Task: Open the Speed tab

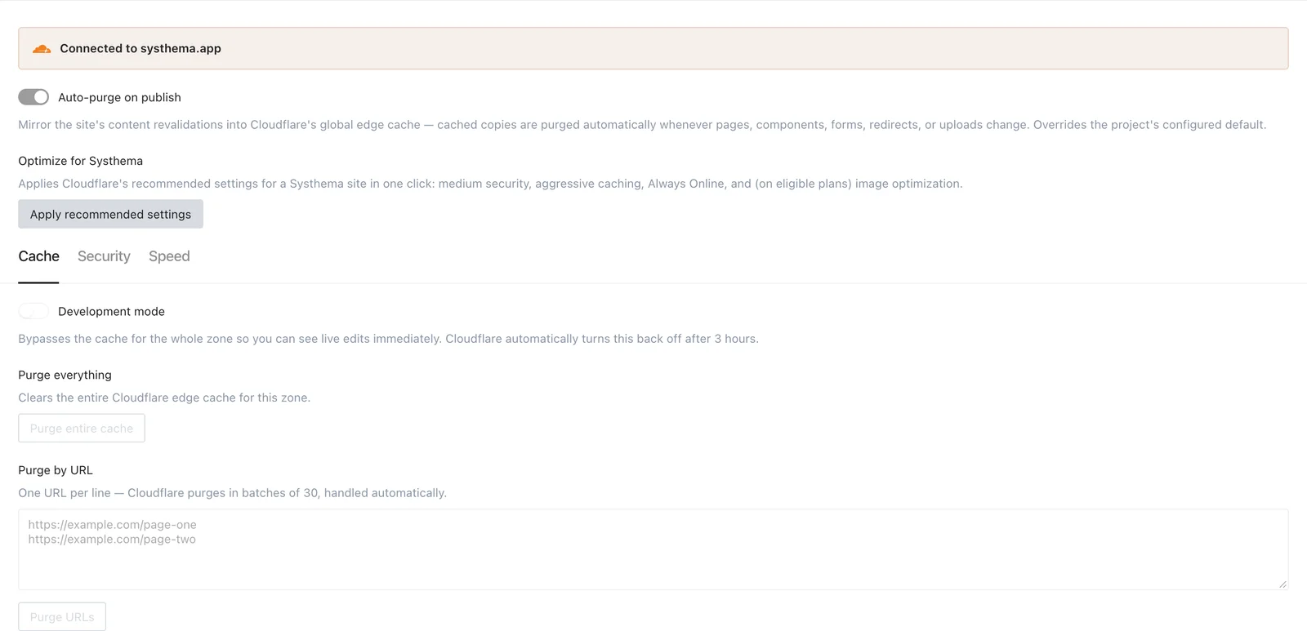Action: (x=169, y=256)
